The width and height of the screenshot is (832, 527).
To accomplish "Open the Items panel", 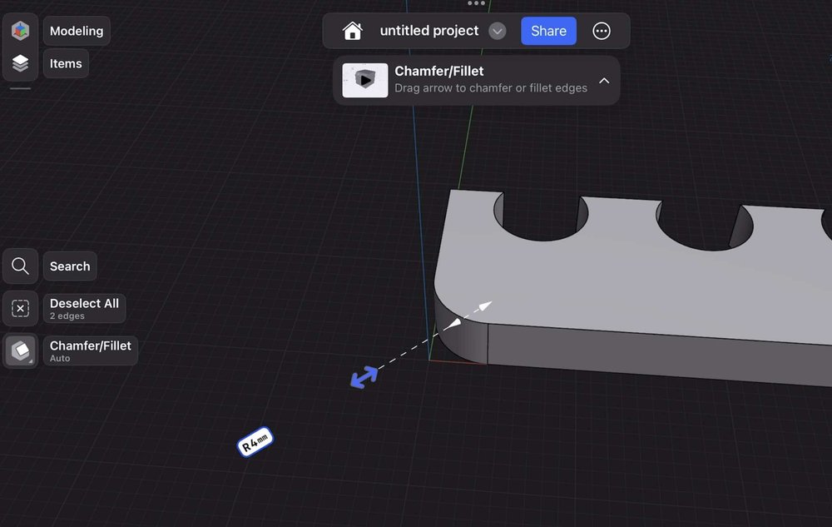I will tap(65, 62).
